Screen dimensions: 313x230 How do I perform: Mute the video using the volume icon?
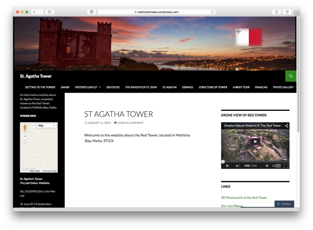[237, 166]
